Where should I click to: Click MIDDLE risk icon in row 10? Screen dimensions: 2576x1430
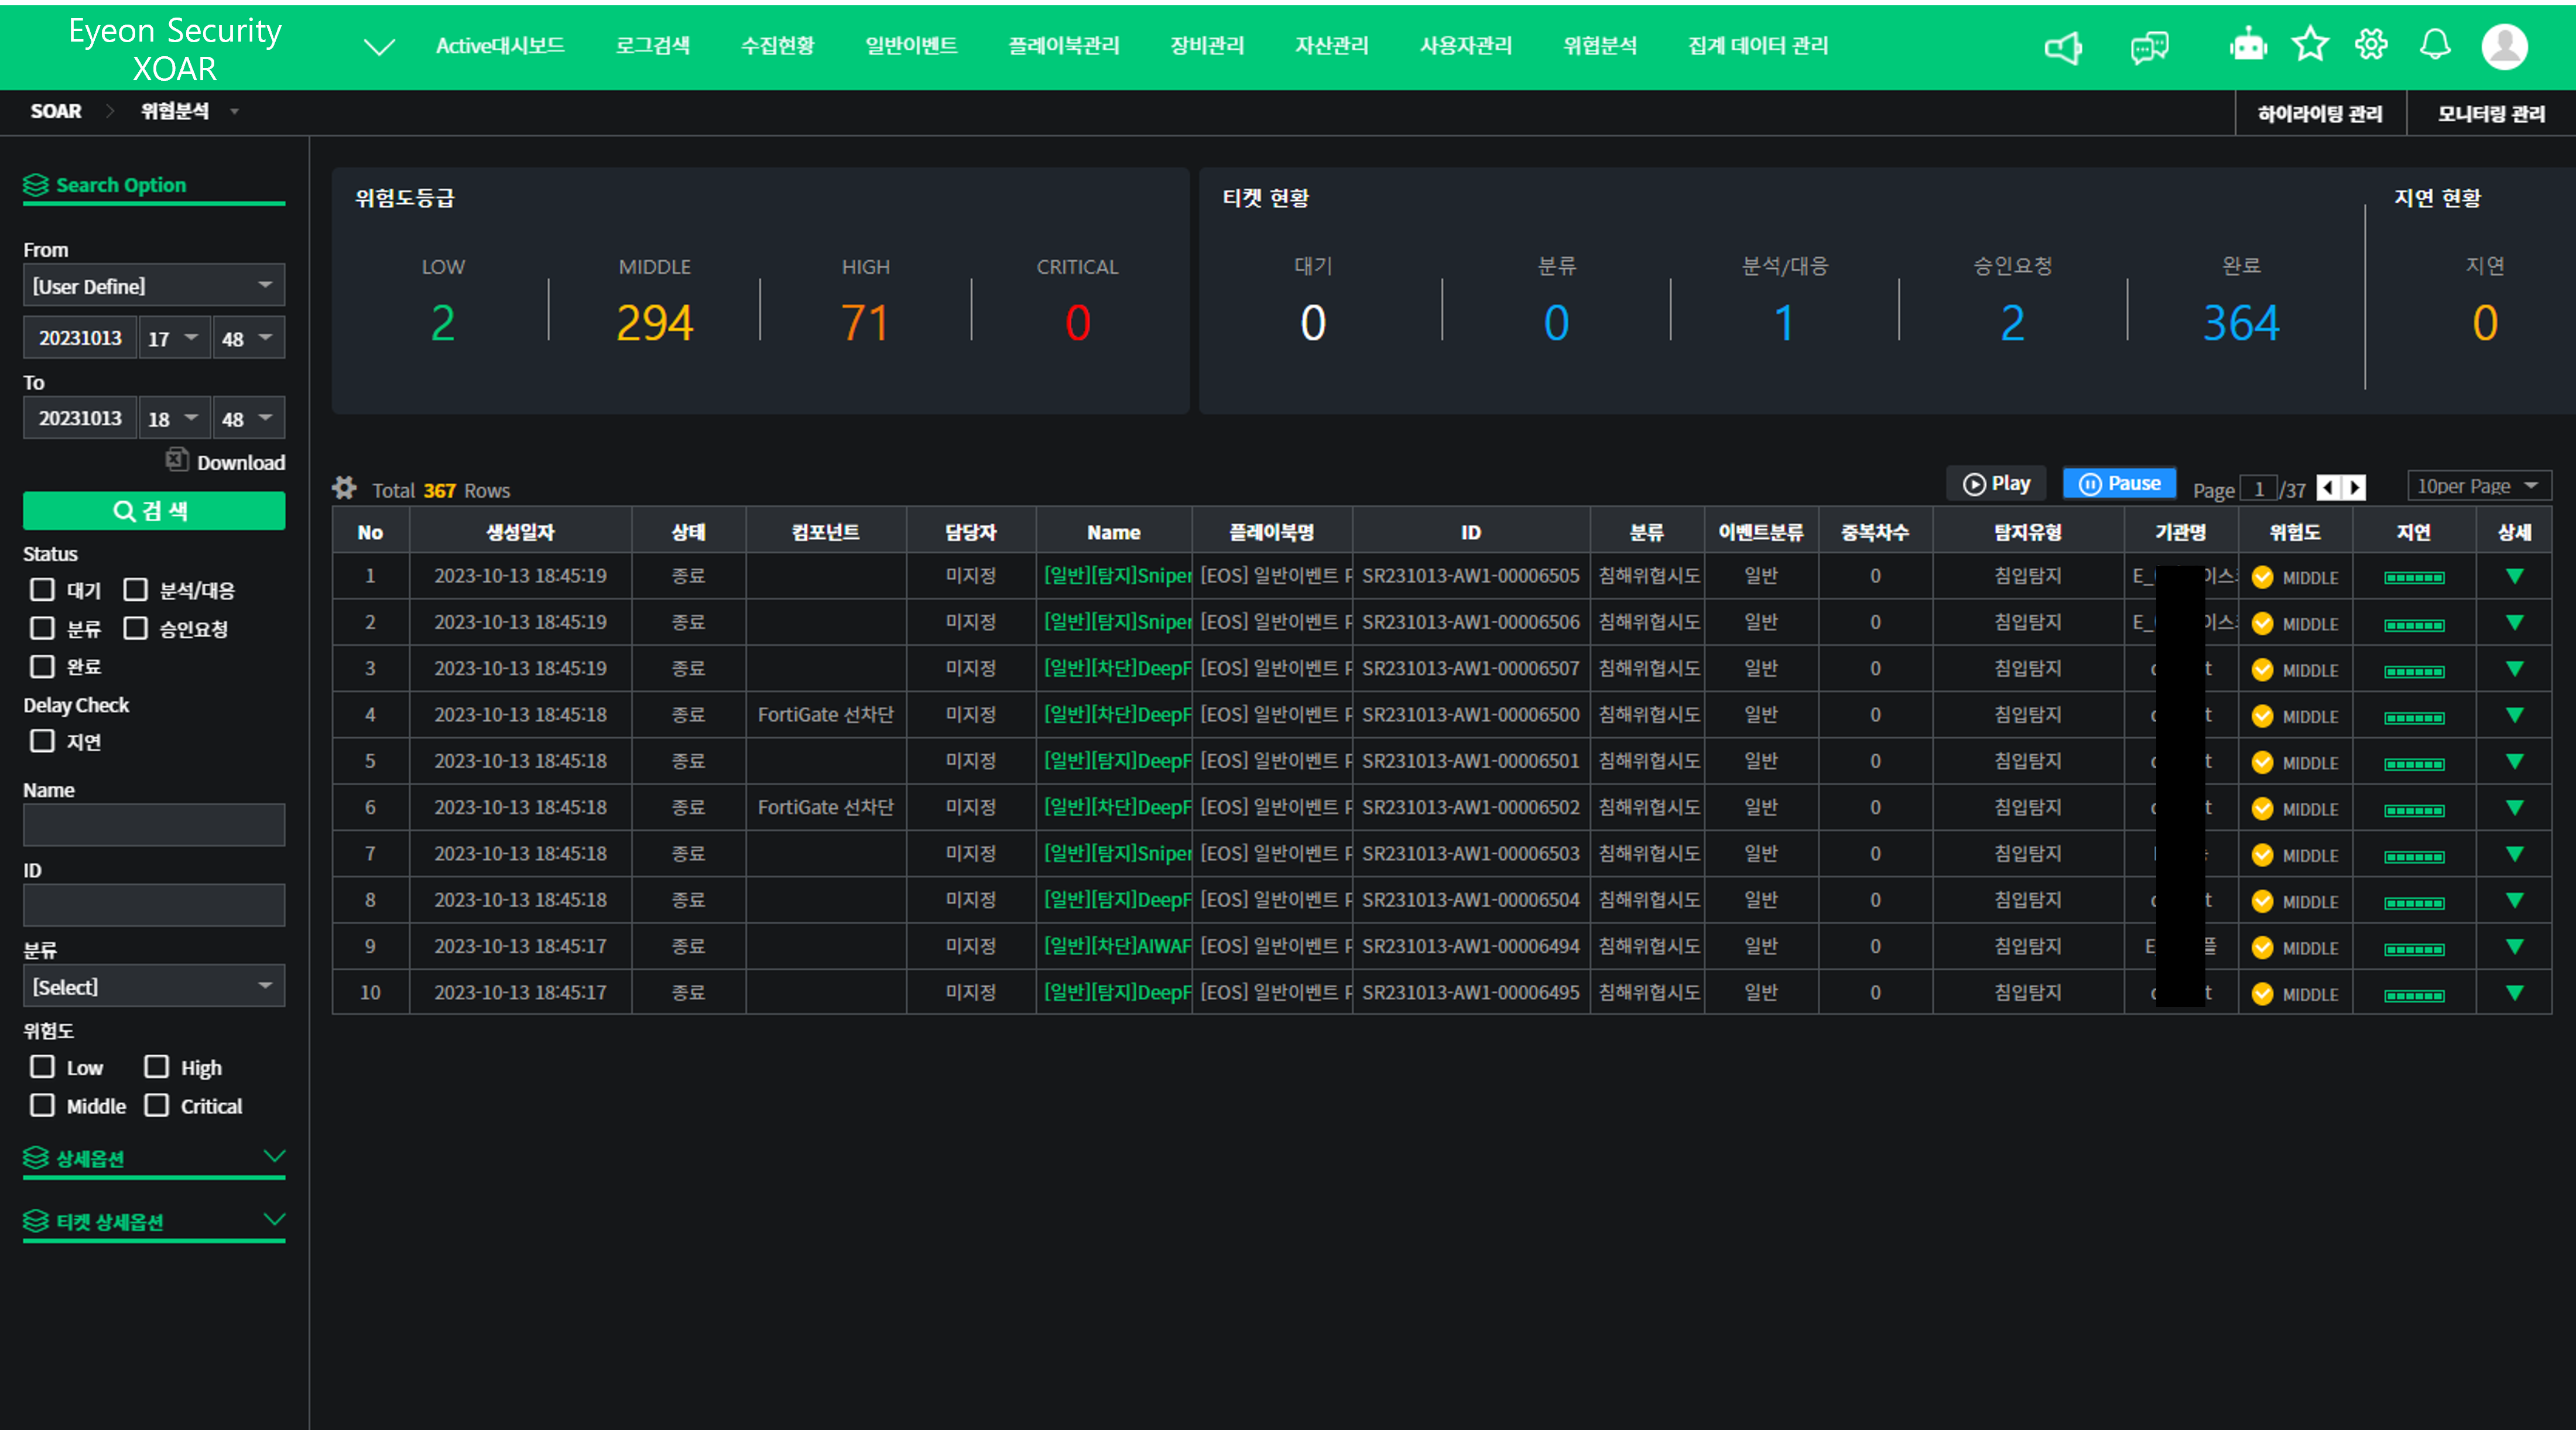[x=2262, y=994]
